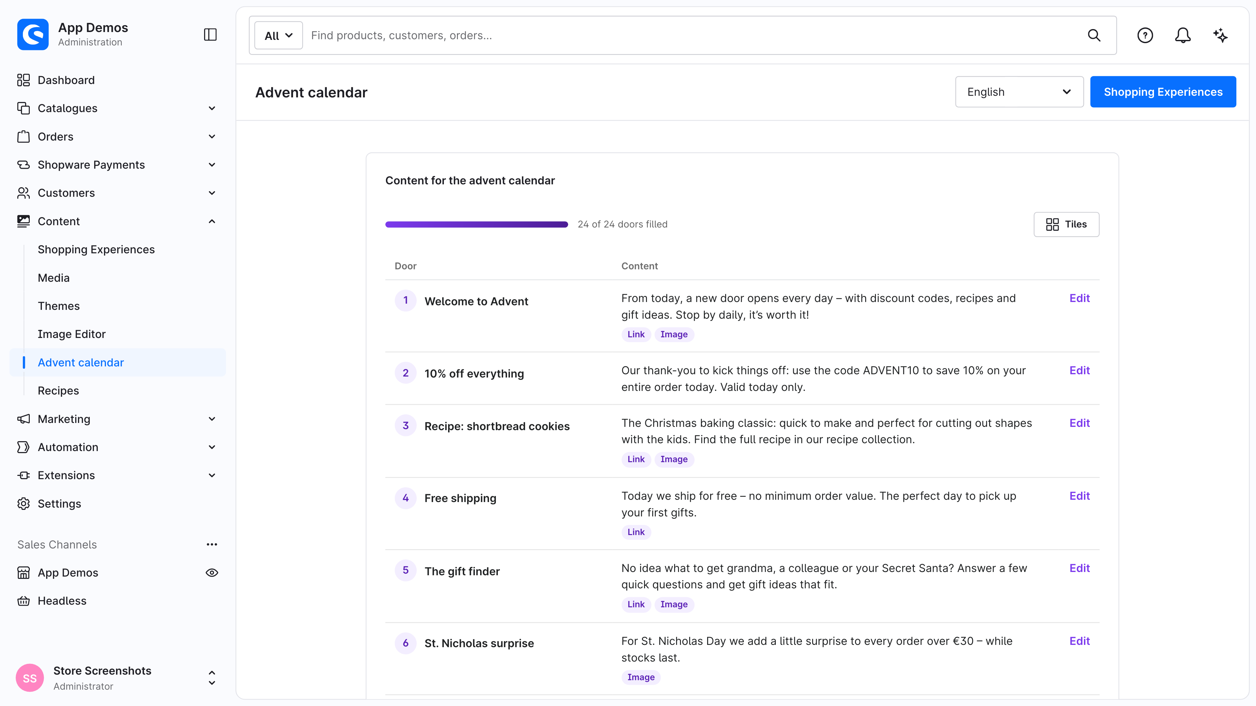Edit the Free shipping door
1256x706 pixels.
point(1079,496)
